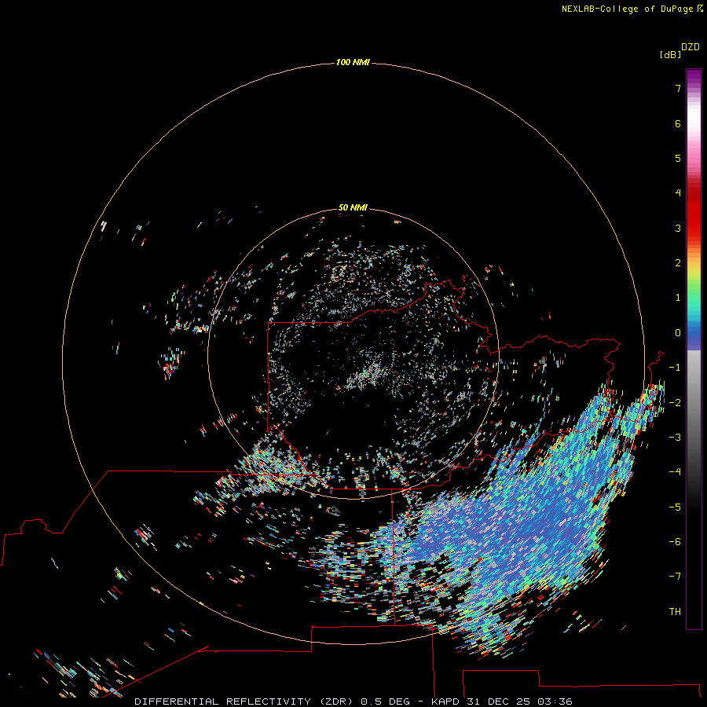Click the 3 value on color scale
The image size is (707, 707).
[678, 228]
